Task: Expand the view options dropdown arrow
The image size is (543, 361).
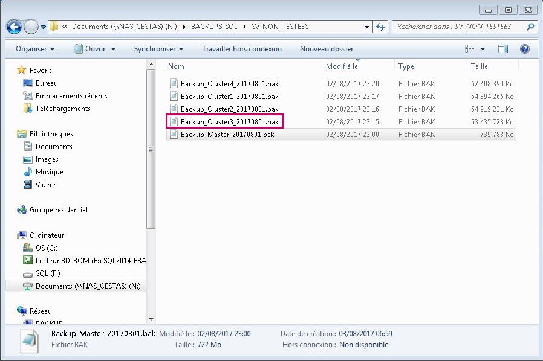Action: tap(483, 49)
